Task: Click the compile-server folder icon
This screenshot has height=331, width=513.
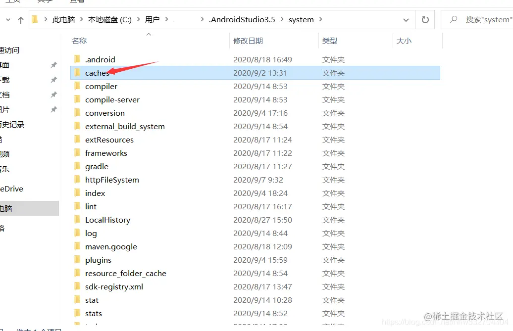Action: click(x=77, y=99)
